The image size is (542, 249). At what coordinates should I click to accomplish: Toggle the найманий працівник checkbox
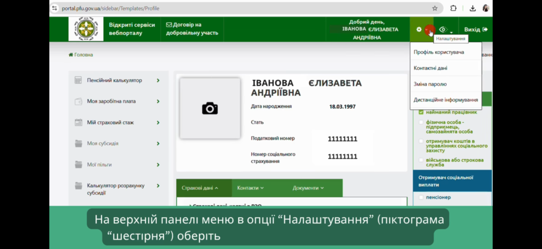click(421, 112)
